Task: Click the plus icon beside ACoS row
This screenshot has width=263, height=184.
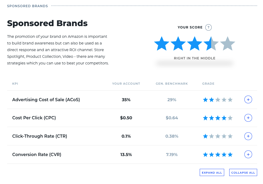Action: click(248, 99)
